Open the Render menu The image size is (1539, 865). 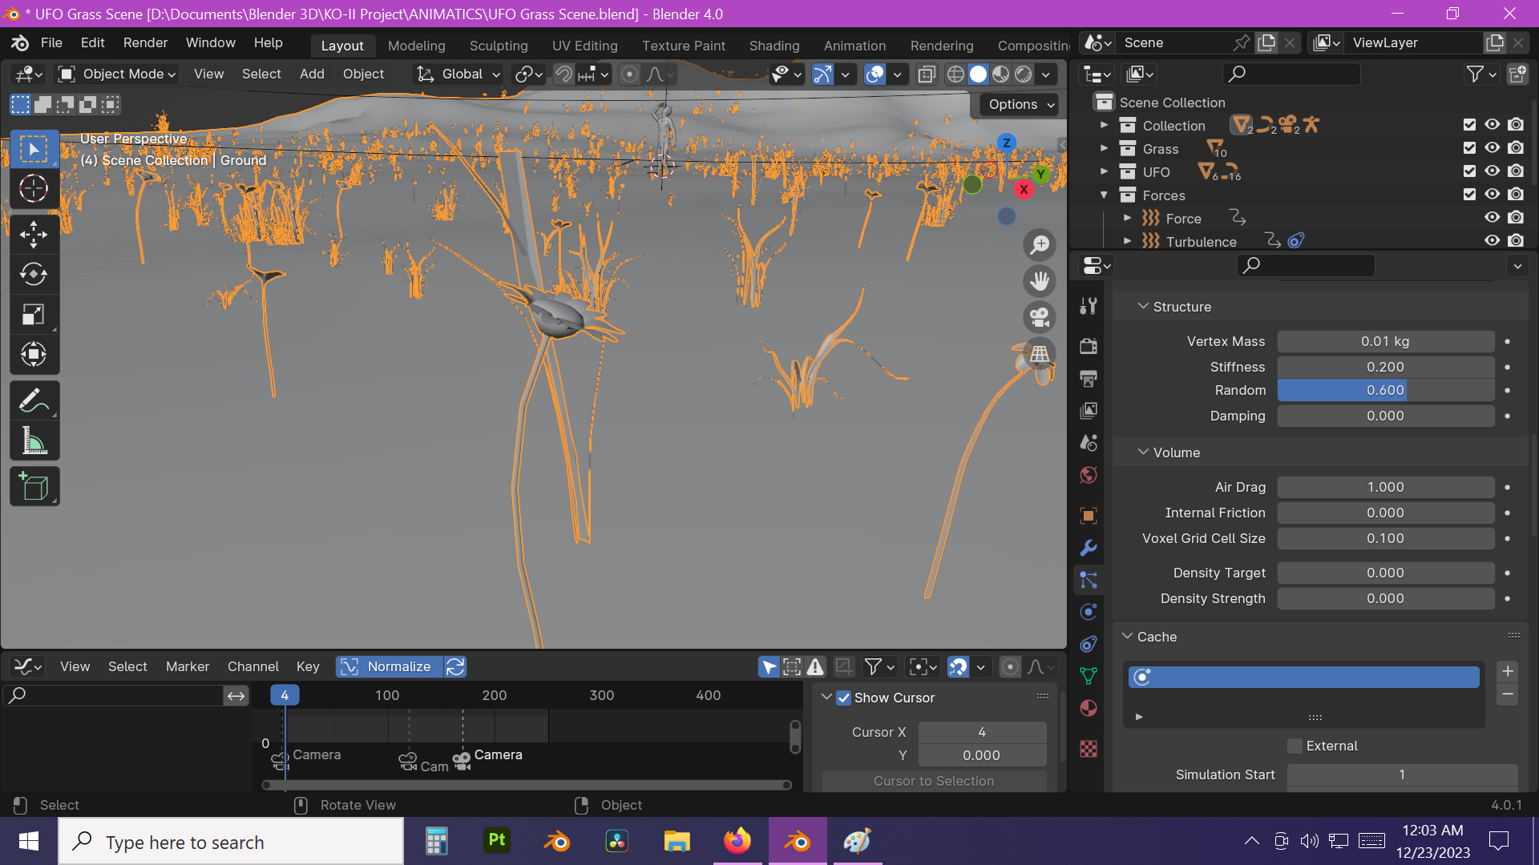tap(145, 43)
